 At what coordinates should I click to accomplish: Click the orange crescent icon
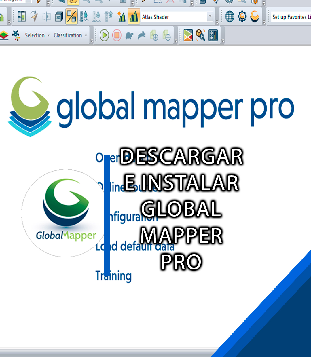click(x=255, y=16)
